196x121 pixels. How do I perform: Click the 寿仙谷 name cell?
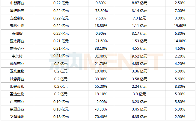point(17,33)
